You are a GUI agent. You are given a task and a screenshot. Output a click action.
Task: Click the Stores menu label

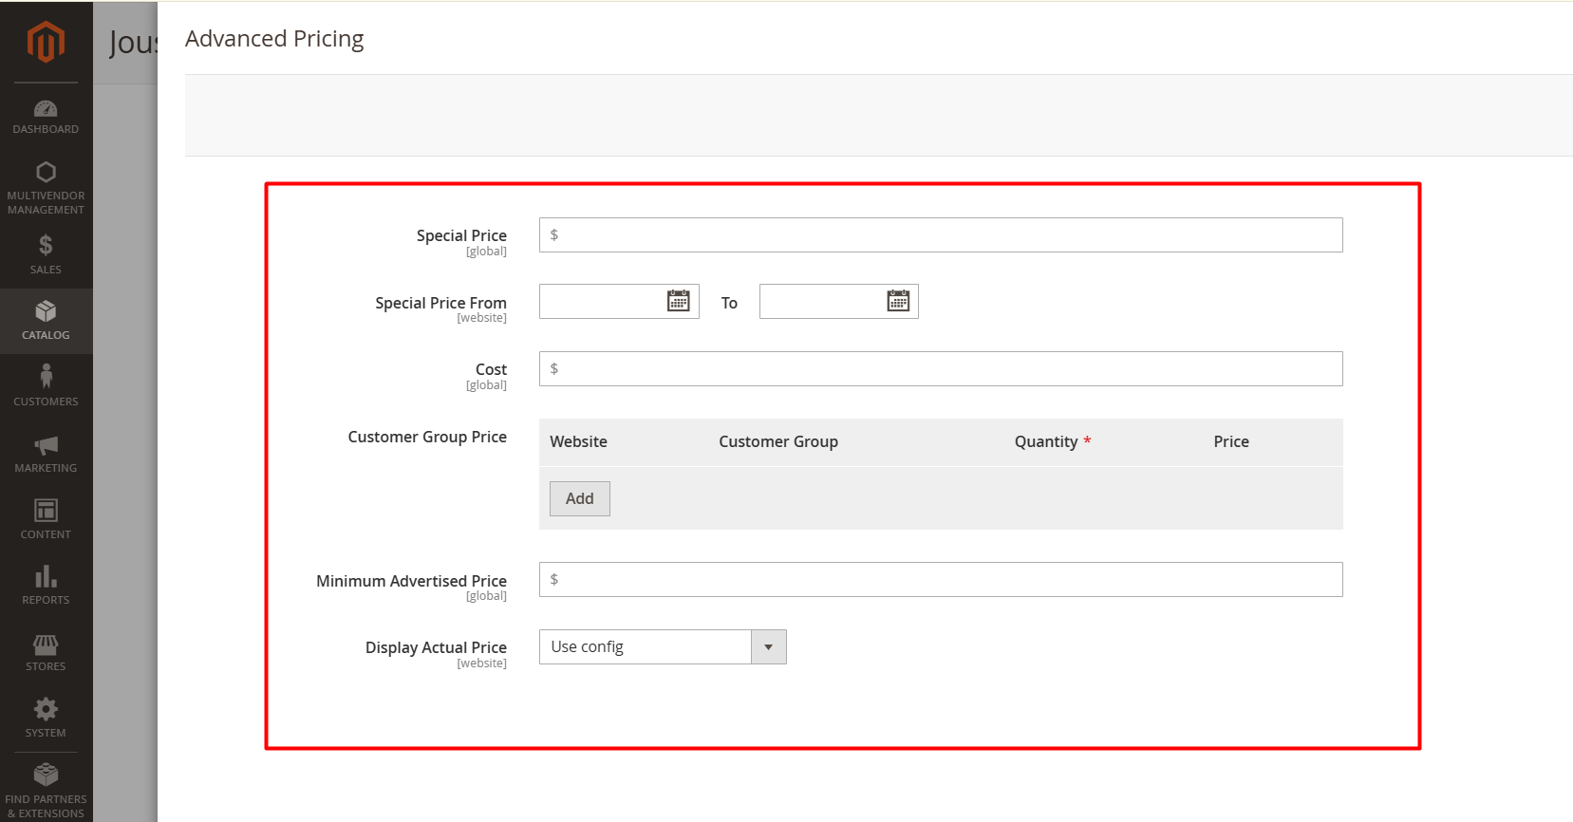pos(46,666)
